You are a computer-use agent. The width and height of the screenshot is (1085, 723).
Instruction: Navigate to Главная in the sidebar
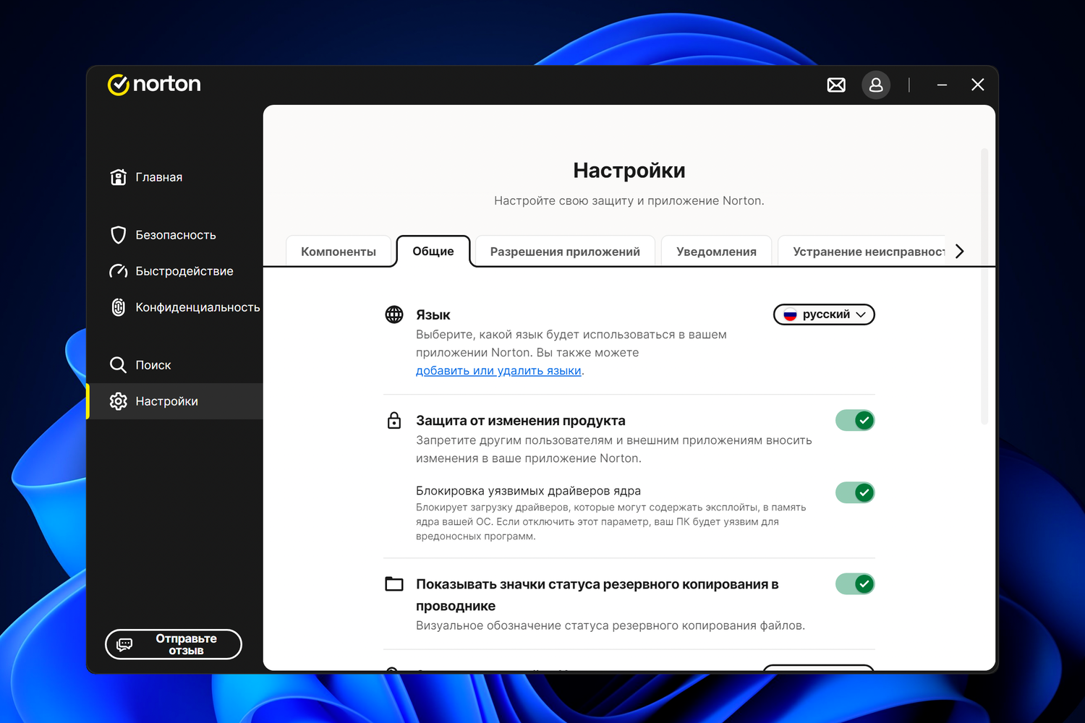coord(175,177)
